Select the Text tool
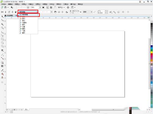The height and width of the screenshot is (114, 153). [2, 50]
